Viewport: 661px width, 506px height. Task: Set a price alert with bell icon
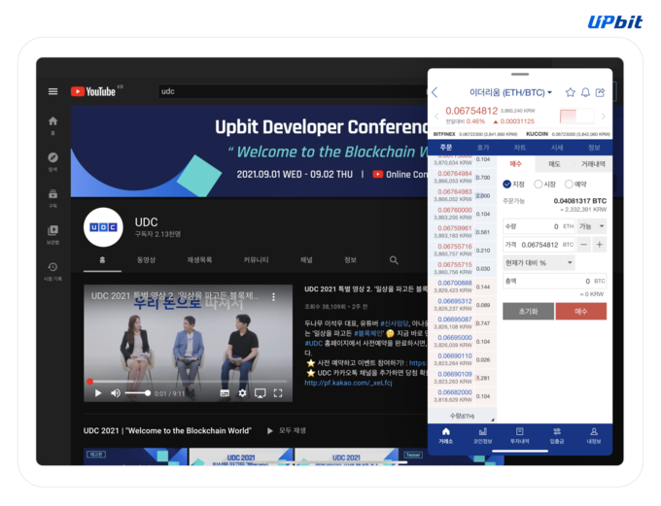585,92
